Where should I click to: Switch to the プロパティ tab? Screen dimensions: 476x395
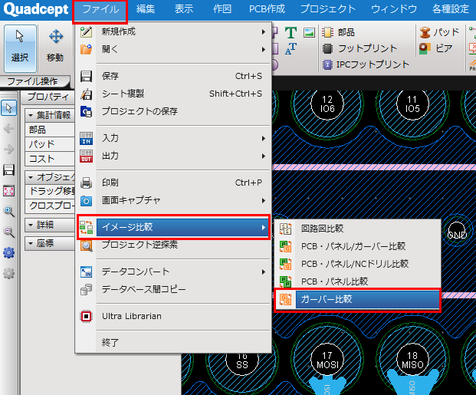[x=48, y=97]
